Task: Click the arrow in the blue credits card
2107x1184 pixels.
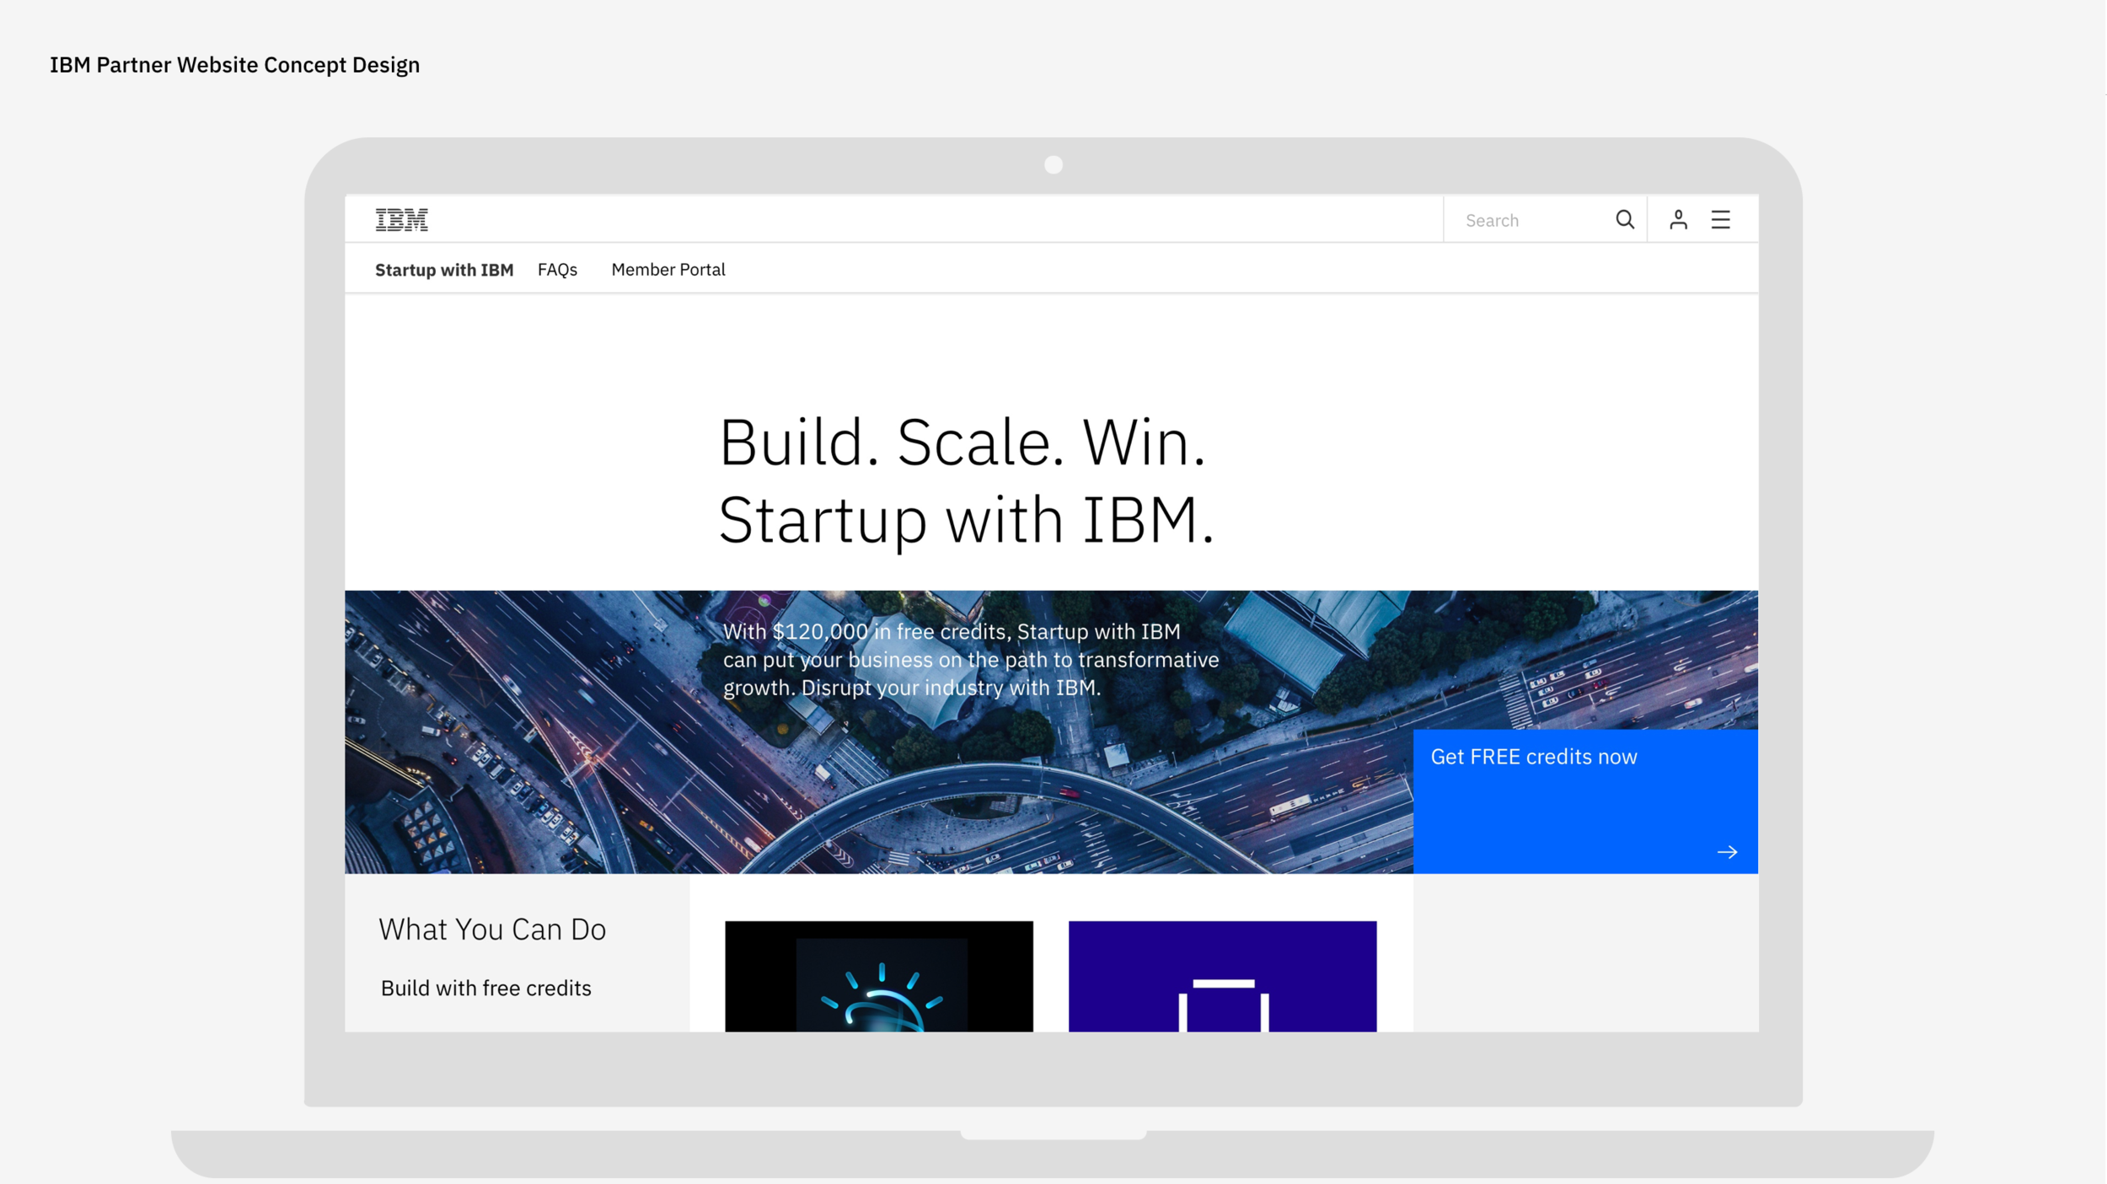Action: click(1726, 852)
